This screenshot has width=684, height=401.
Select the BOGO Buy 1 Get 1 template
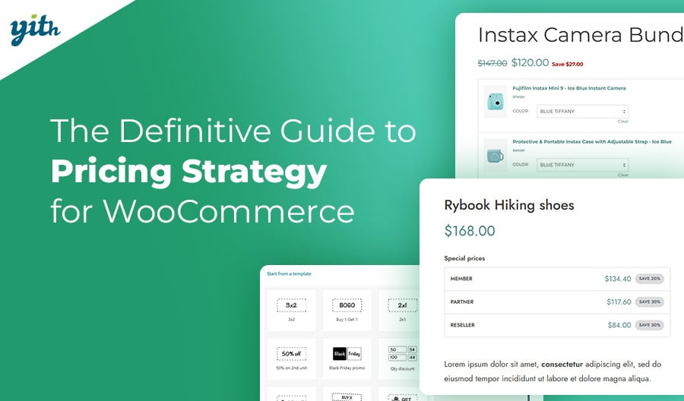(347, 310)
